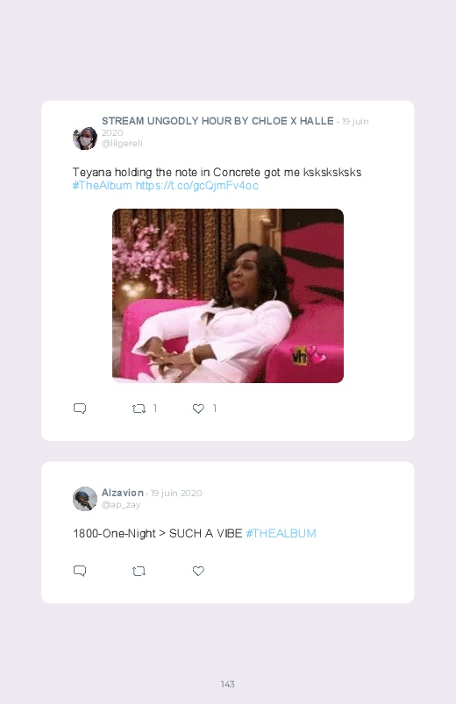456x704 pixels.
Task: Click the like count of 1
Action: click(x=215, y=409)
